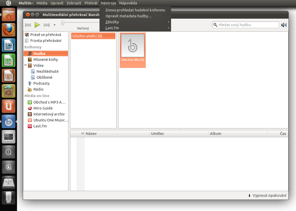Open Ubuntu One launcher icon
Screen dimensions: 296x211
tap(9, 106)
